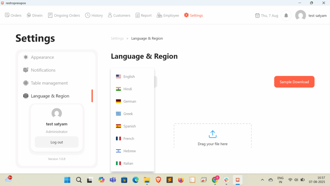
Task: Click the Sample Download button
Action: pos(294,82)
